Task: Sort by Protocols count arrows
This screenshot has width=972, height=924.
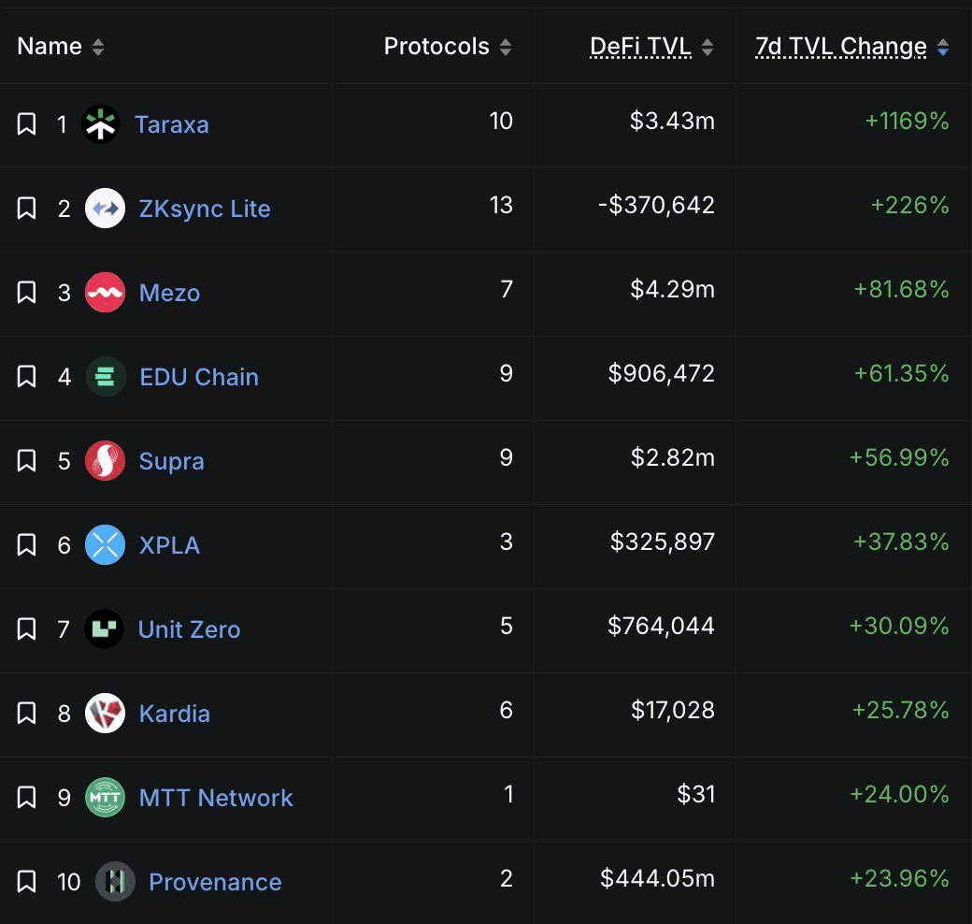Action: click(x=506, y=47)
